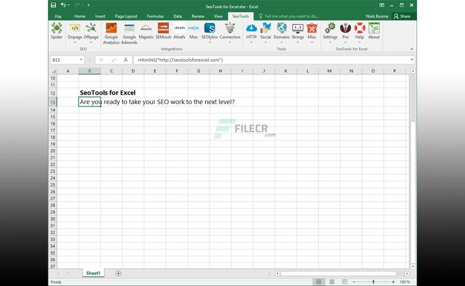Open the About SeoTools dialog
Image resolution: width=465 pixels, height=286 pixels.
click(x=374, y=31)
